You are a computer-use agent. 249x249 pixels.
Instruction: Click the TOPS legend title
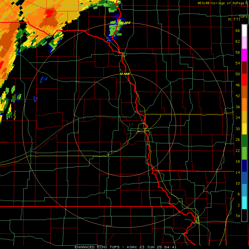[243, 16]
